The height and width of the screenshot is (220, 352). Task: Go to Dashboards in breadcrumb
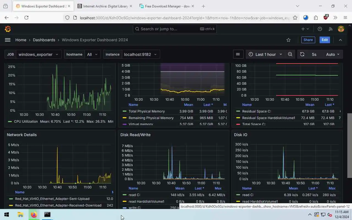point(44,40)
